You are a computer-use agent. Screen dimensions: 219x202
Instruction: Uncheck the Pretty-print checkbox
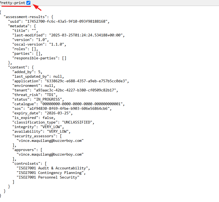point(29,3)
